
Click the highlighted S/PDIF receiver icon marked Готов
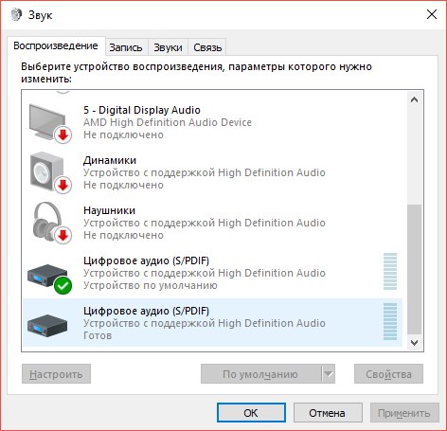47,325
